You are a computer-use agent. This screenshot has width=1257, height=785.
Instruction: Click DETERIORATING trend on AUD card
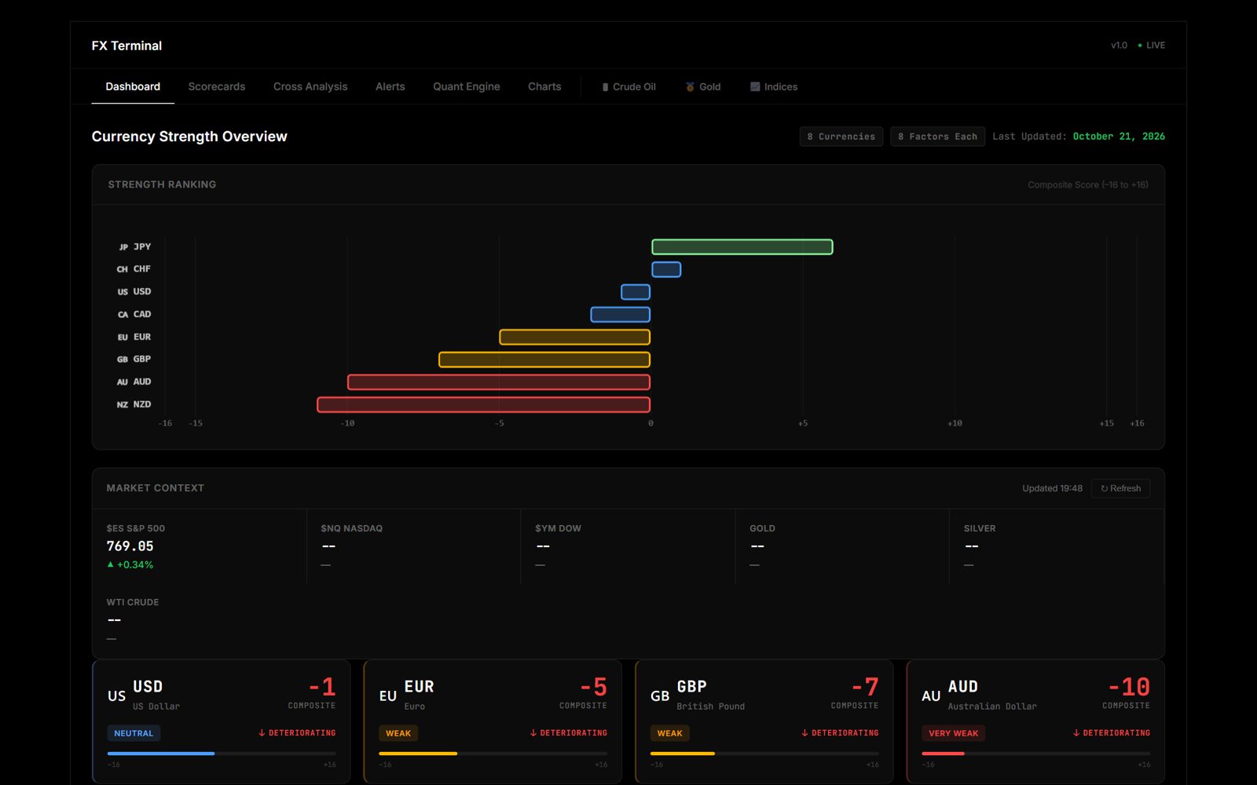[x=1111, y=733]
